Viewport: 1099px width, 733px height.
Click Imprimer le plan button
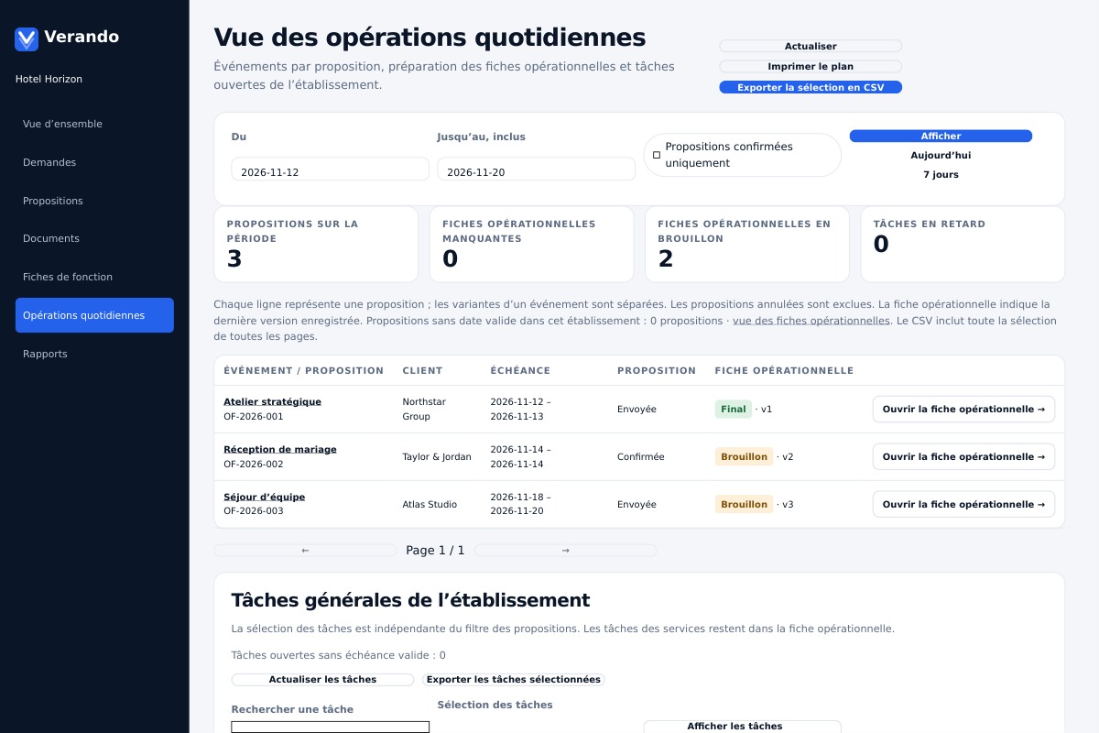pos(811,67)
